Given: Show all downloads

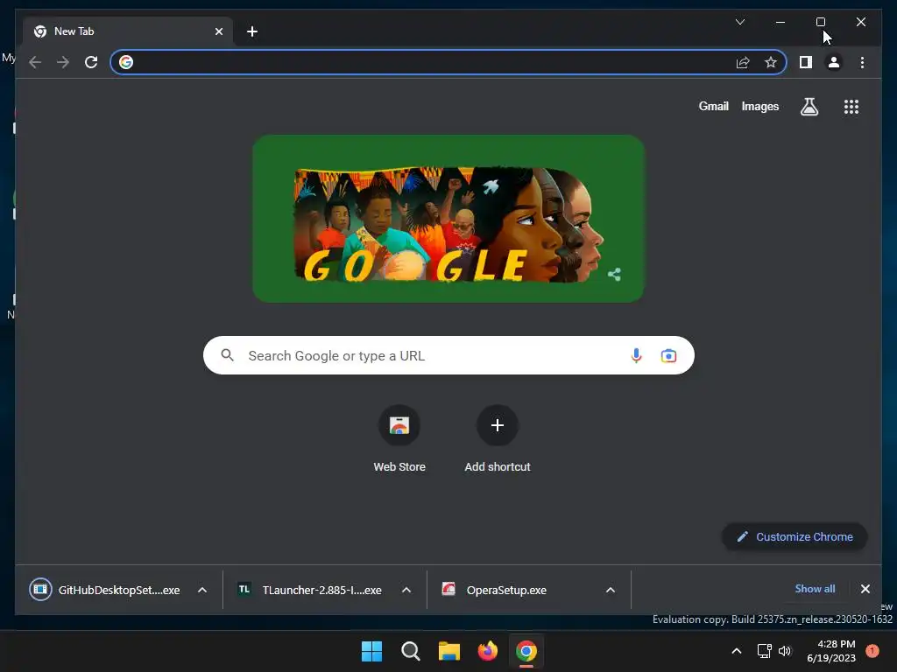Looking at the screenshot, I should point(815,589).
